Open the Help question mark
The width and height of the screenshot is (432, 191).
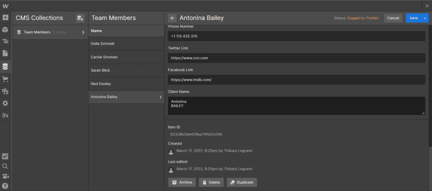click(x=5, y=186)
